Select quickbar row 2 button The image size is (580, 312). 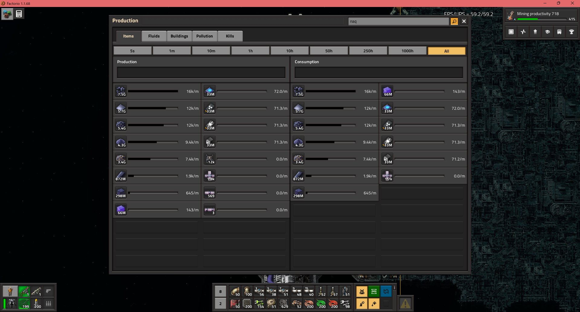point(221,304)
